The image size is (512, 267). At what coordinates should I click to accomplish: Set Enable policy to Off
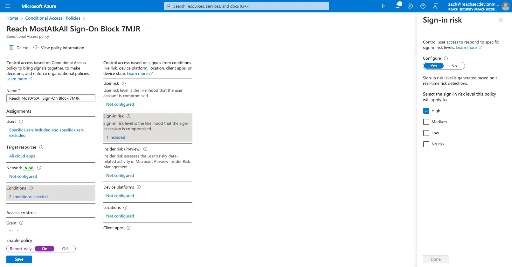tap(65, 249)
